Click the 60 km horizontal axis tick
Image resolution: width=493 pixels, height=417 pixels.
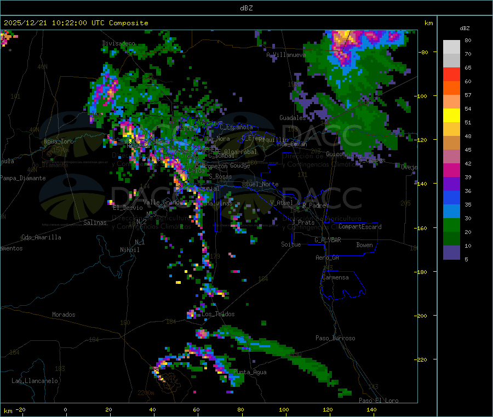tap(196, 409)
